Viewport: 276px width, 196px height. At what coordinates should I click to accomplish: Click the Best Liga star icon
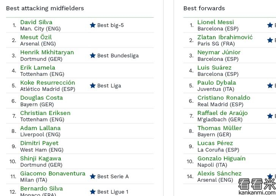click(93, 86)
